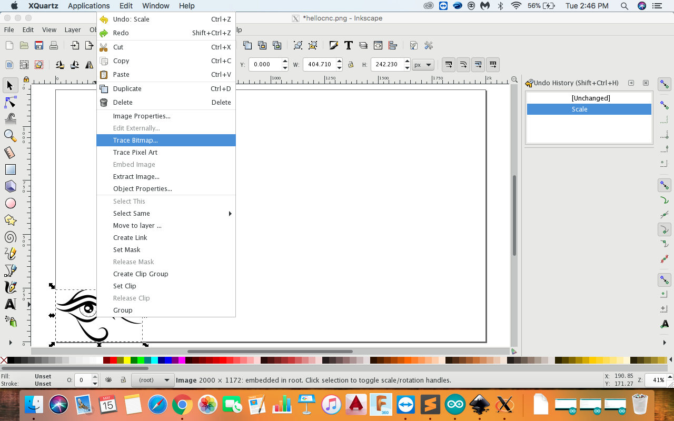674x421 pixels.
Task: Select the Spray tool
Action: (x=10, y=321)
